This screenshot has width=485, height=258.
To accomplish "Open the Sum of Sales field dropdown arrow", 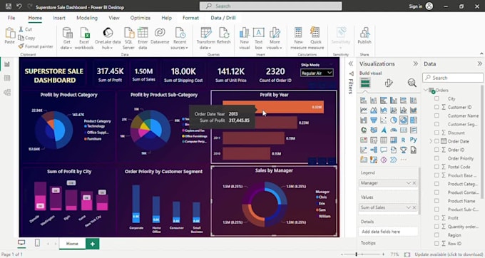I will (x=408, y=207).
